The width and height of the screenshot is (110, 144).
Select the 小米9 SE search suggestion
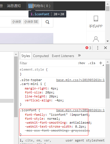tap(31, 22)
